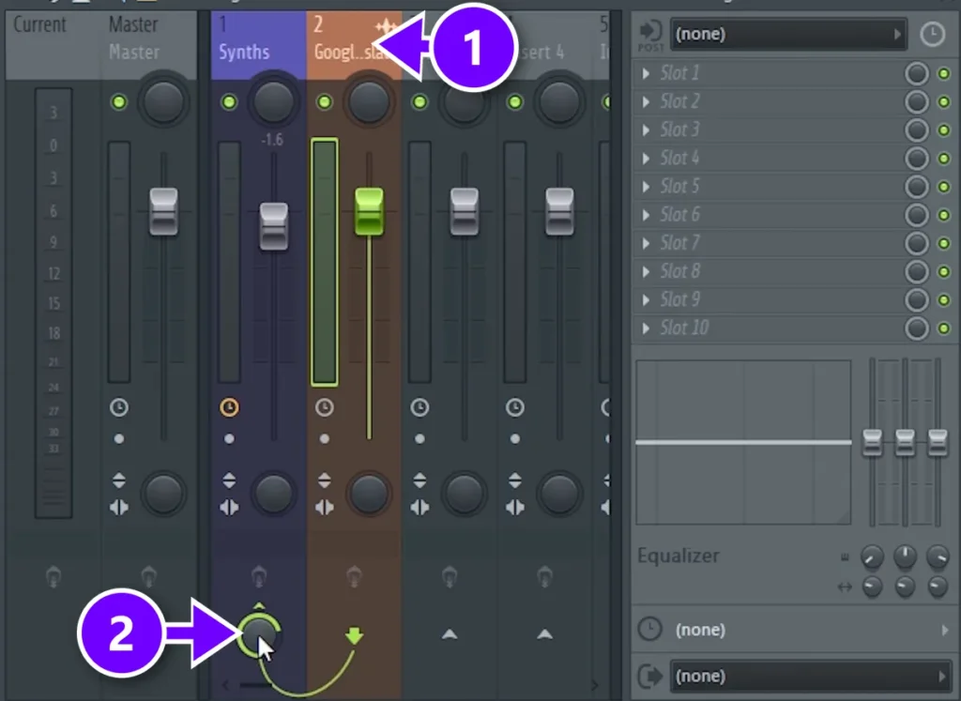Viewport: 961px width, 701px height.
Task: Expand the Slot 8 arrow
Action: point(646,271)
